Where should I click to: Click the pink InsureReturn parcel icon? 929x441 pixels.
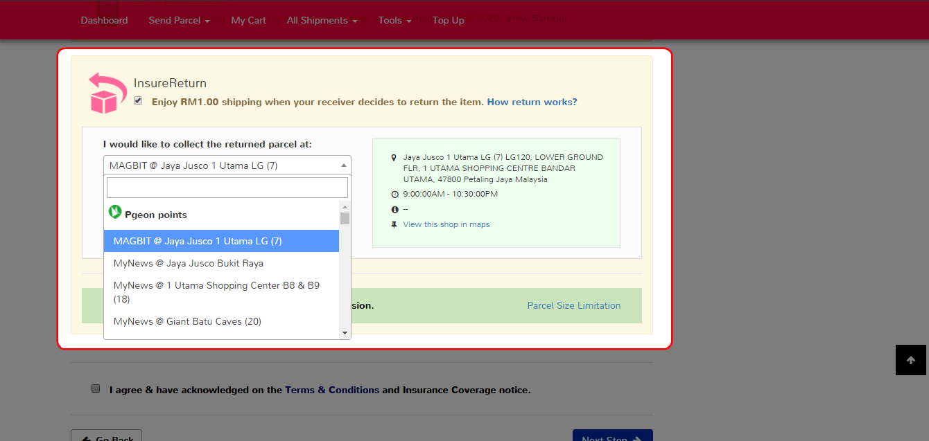coord(107,93)
